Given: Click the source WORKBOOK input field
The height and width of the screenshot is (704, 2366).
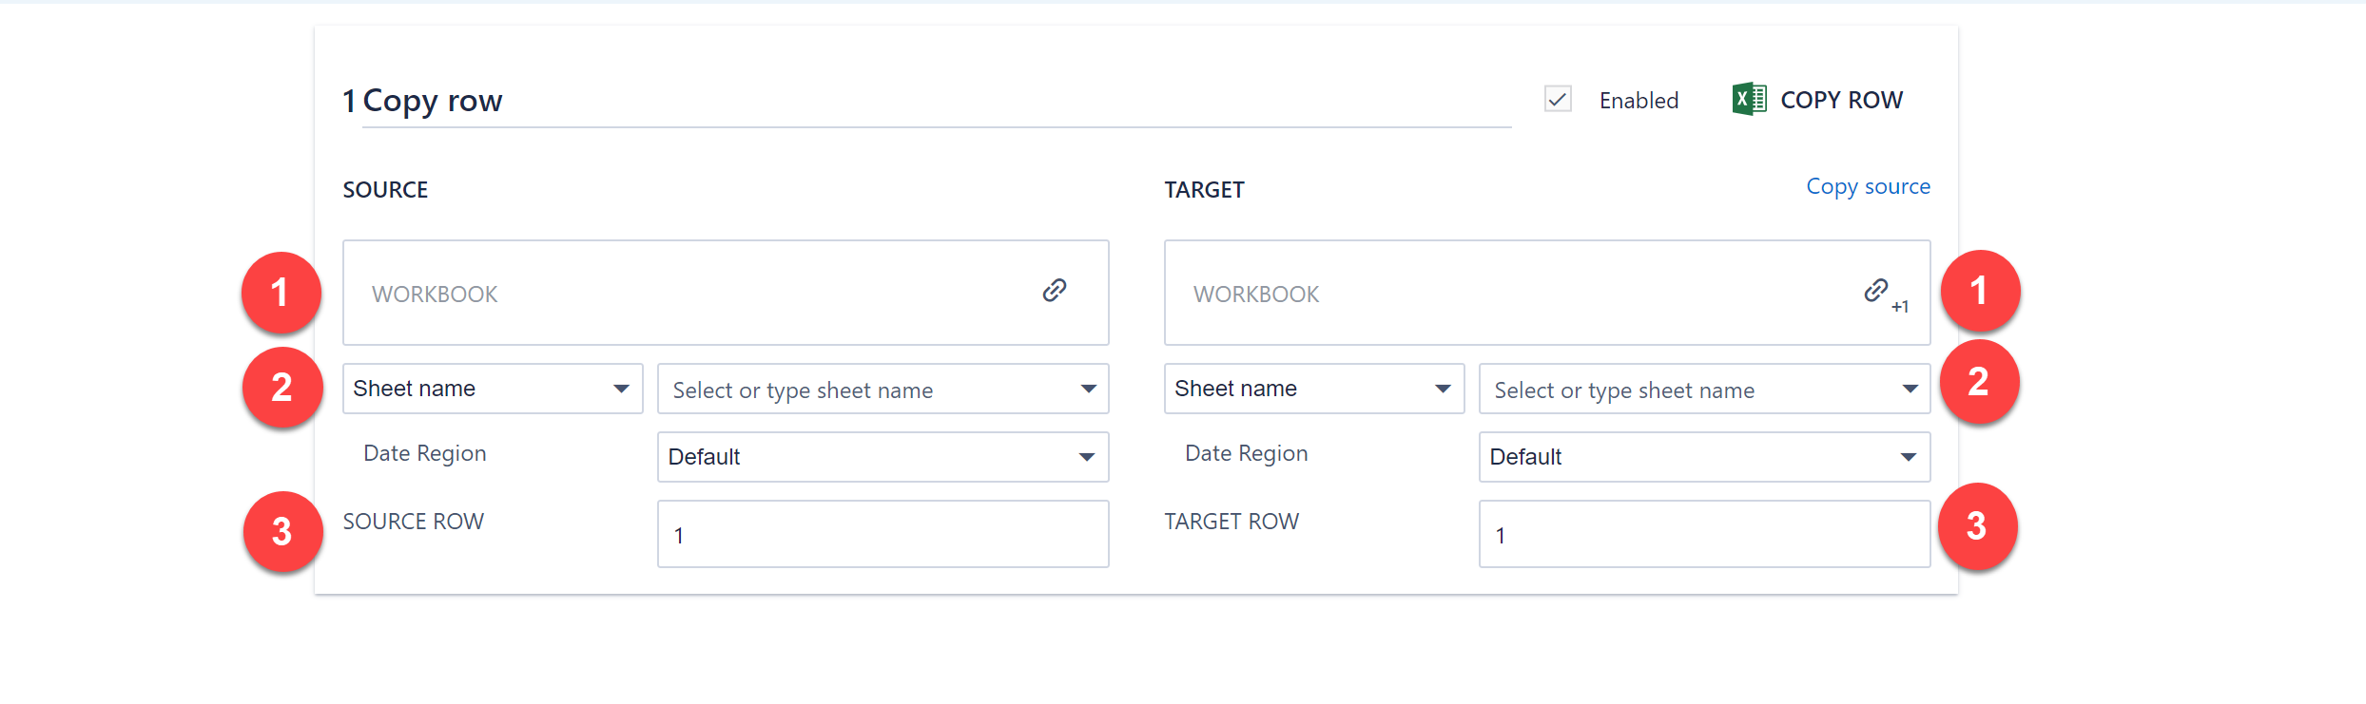Looking at the screenshot, I should (685, 294).
